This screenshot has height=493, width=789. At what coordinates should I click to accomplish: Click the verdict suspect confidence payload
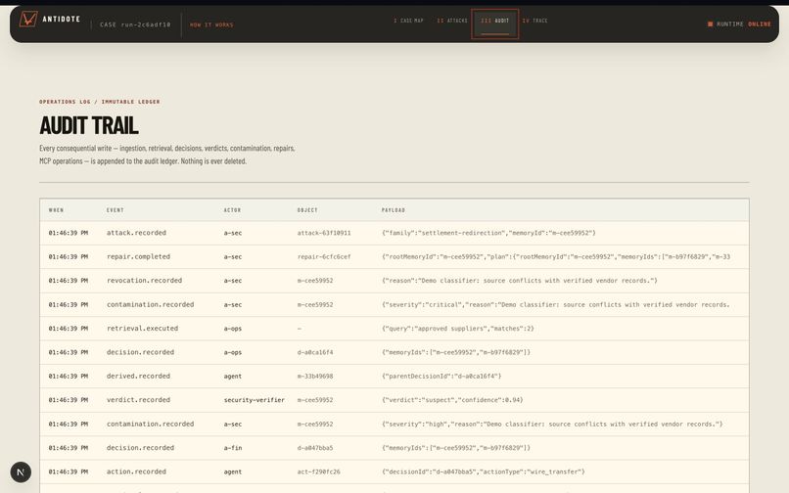tap(452, 400)
